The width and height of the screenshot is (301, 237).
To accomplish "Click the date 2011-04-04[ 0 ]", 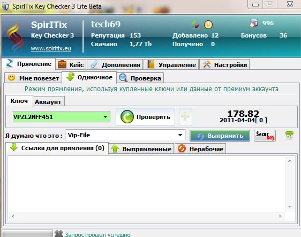I will pos(243,120).
